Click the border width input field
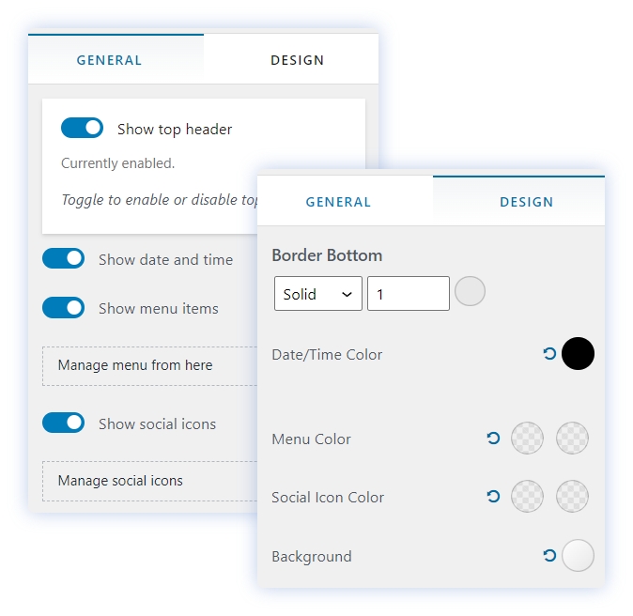 (408, 294)
